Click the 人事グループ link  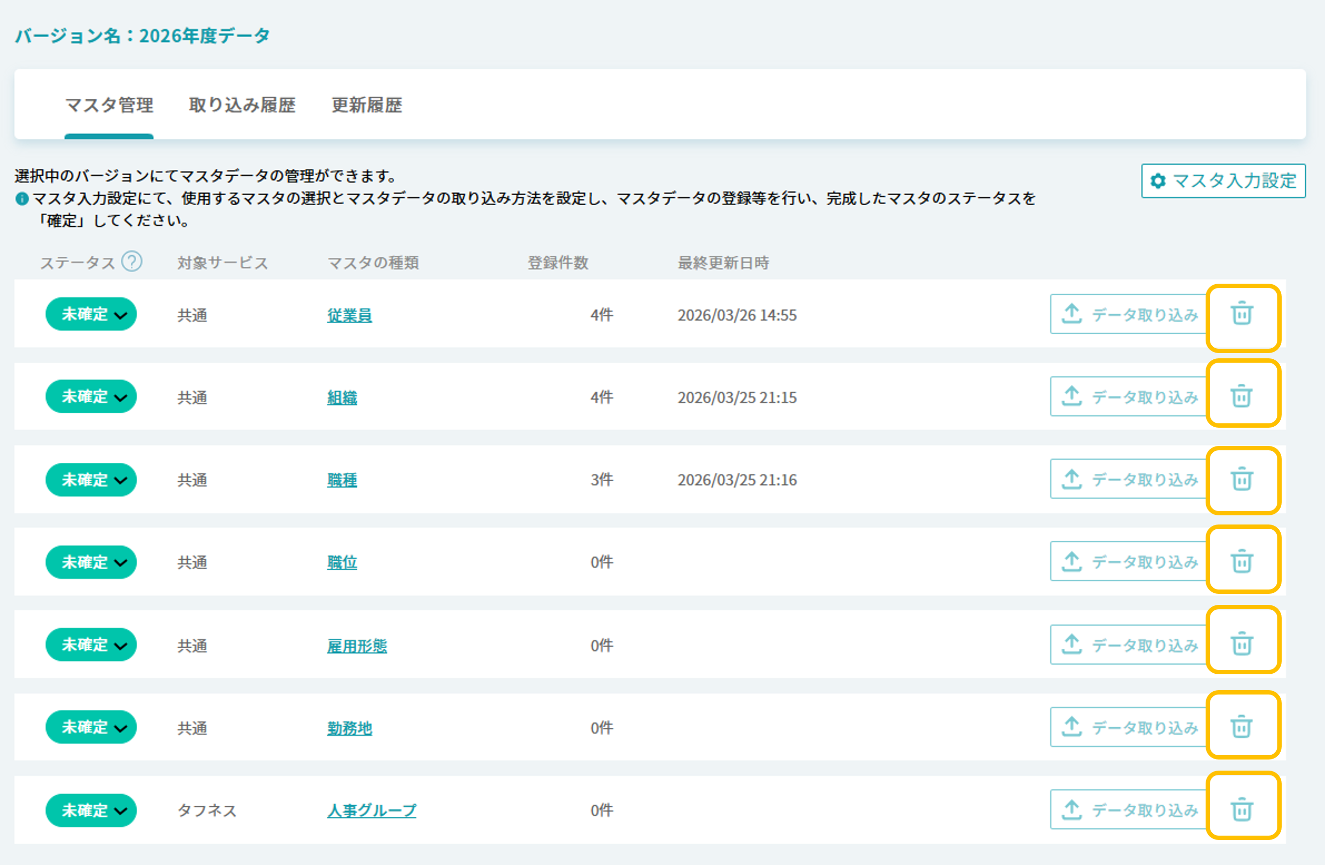pos(371,811)
